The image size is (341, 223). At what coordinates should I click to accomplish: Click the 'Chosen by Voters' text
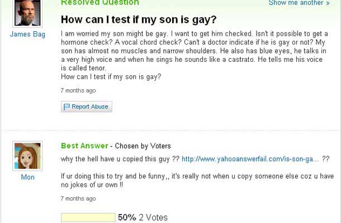point(143,146)
